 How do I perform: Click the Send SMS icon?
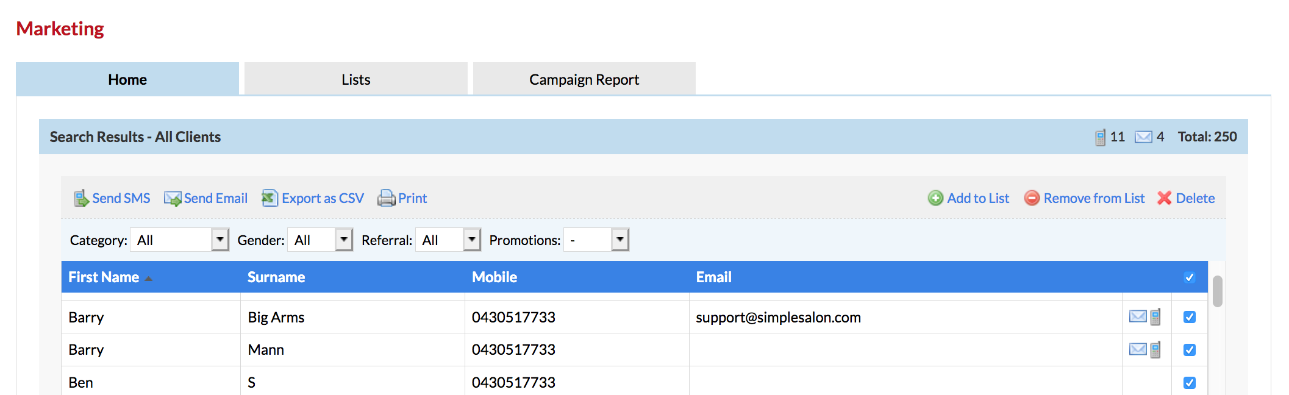coord(81,198)
